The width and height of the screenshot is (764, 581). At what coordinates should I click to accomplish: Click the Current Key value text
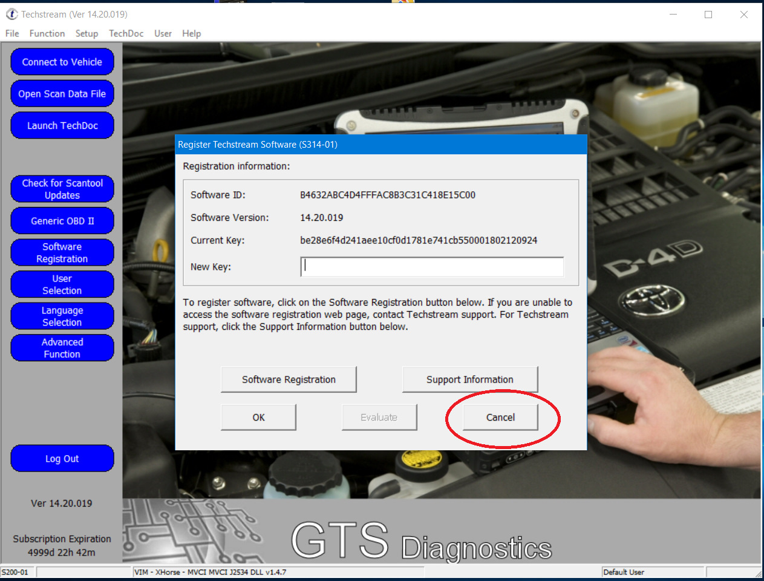419,240
